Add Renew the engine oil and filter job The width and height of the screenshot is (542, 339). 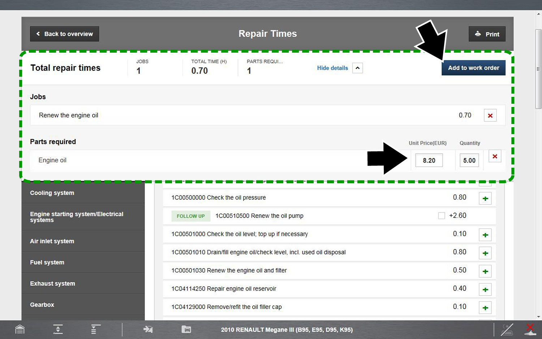click(x=485, y=271)
